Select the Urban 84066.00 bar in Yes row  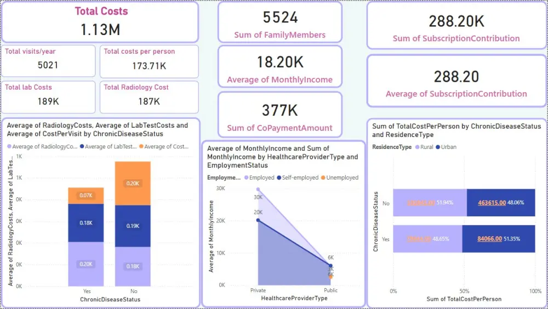[498, 239]
